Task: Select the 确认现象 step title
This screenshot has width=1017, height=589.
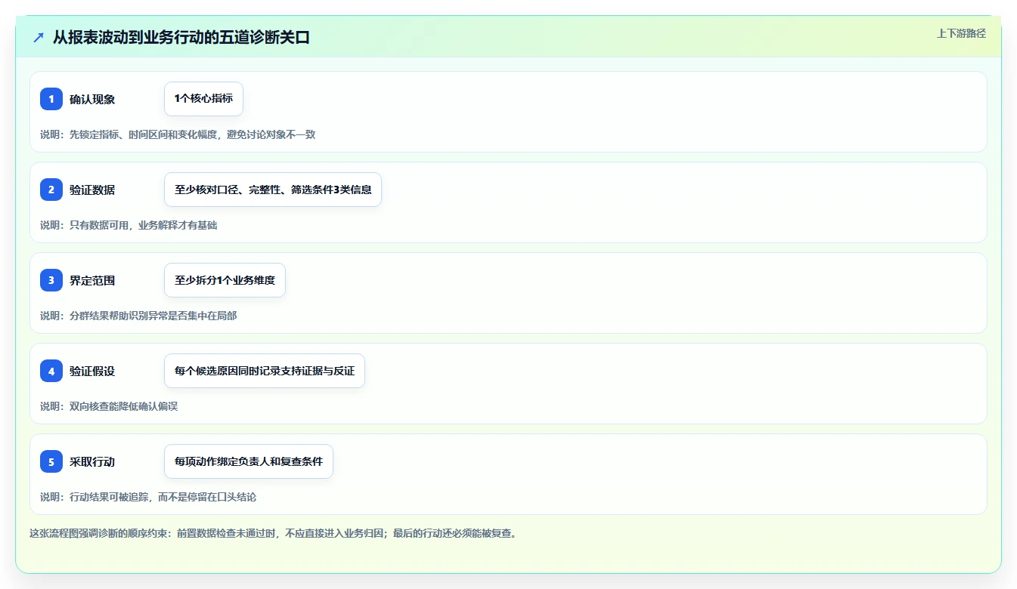Action: coord(92,99)
